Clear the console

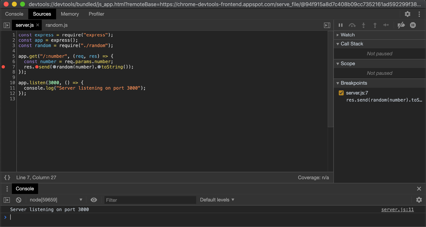pyautogui.click(x=19, y=200)
